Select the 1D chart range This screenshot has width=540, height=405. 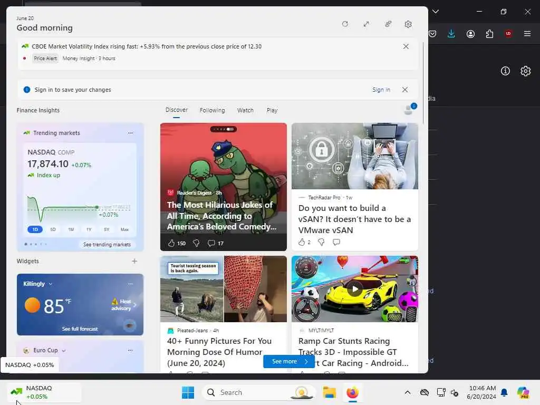click(35, 229)
